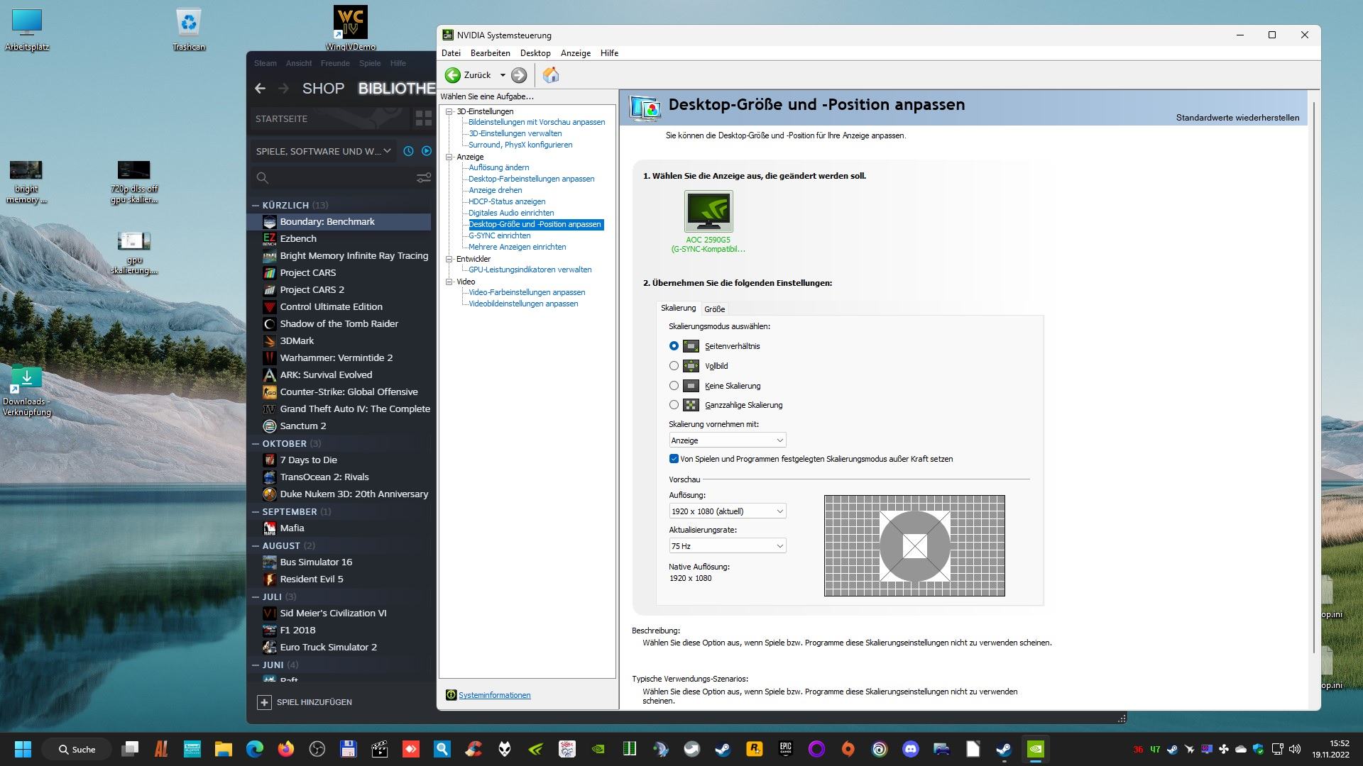
Task: Switch to the Skalierung tab
Action: (678, 308)
